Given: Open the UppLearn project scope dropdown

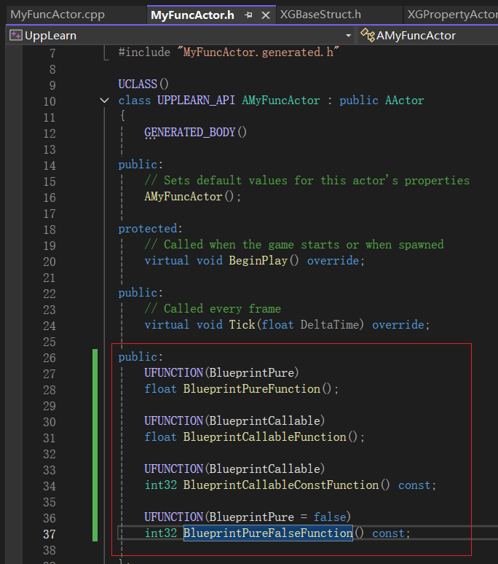Looking at the screenshot, I should tap(348, 36).
